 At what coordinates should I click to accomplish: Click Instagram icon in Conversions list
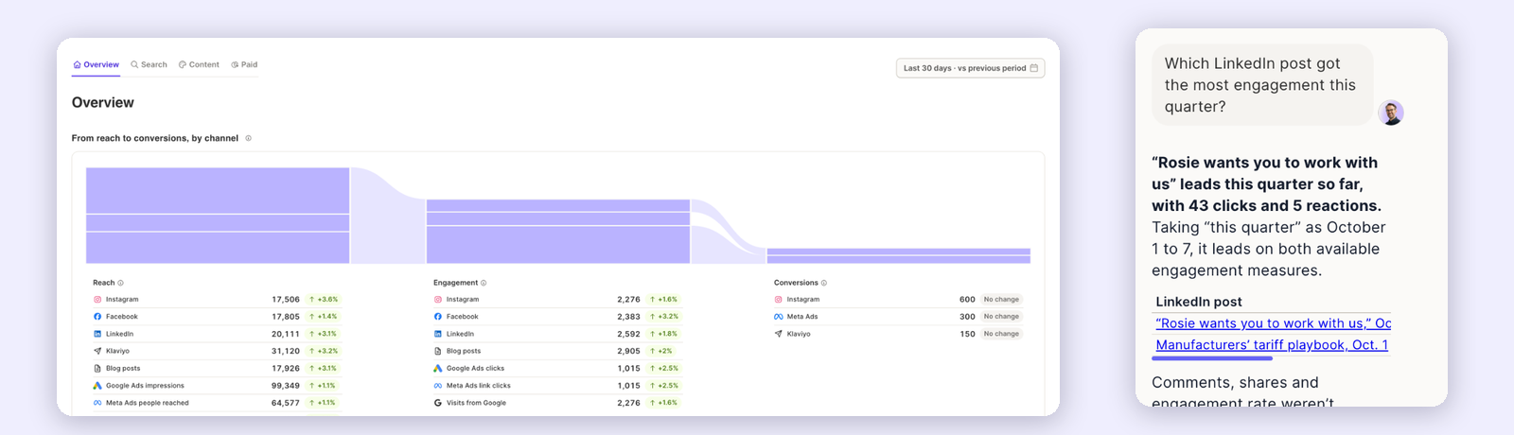coord(779,300)
